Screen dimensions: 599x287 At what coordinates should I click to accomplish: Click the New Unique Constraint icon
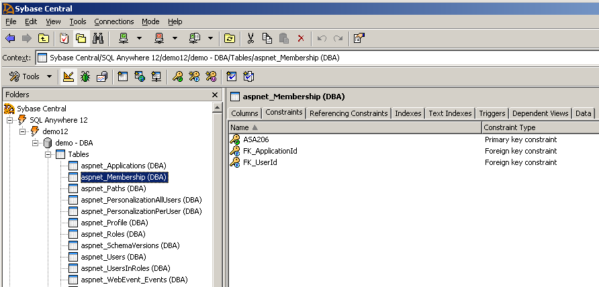point(211,76)
